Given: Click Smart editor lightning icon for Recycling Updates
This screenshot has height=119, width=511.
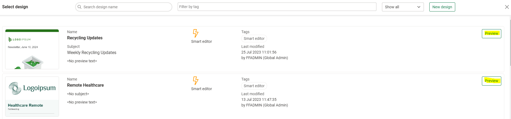Looking at the screenshot, I should pyautogui.click(x=196, y=33).
